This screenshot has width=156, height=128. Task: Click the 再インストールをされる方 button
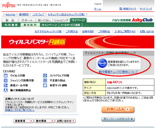(118, 119)
